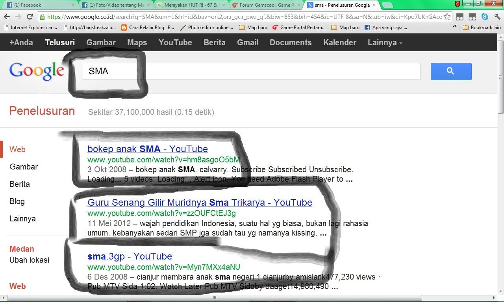The height and width of the screenshot is (302, 504).
Task: Filter results by Berita in sidebar
Action: (20, 184)
